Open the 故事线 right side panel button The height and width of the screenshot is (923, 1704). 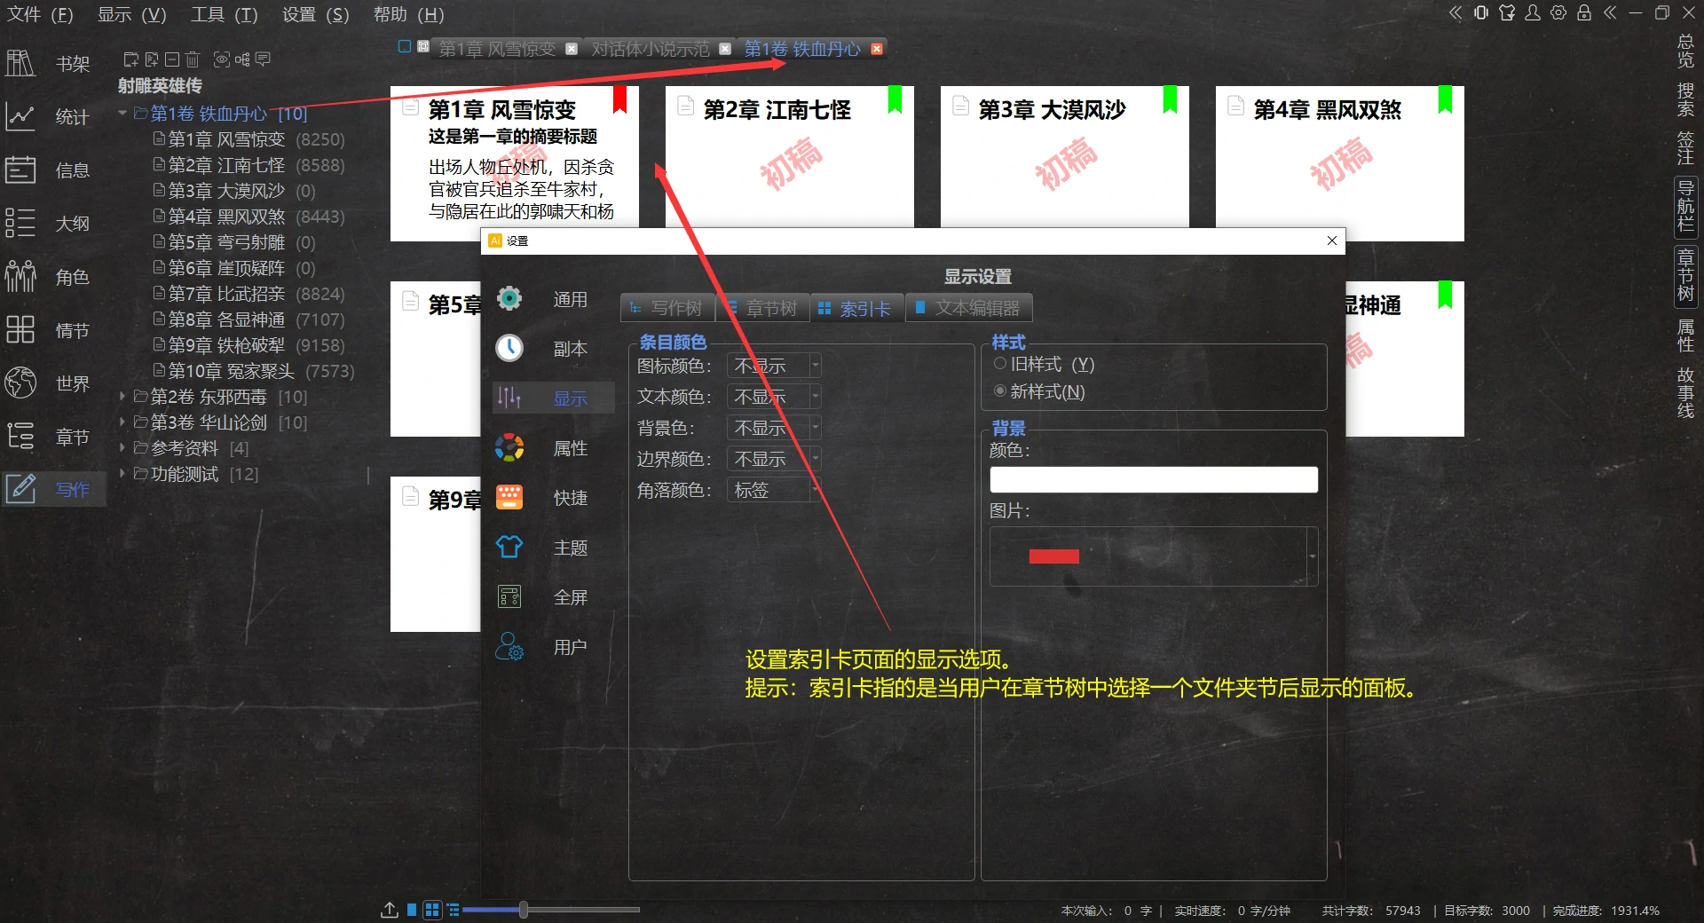point(1685,393)
